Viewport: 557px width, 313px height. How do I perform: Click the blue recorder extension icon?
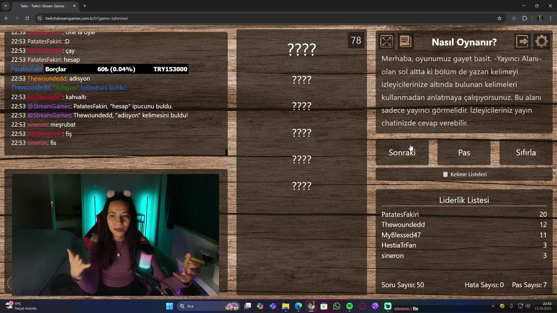click(x=514, y=18)
